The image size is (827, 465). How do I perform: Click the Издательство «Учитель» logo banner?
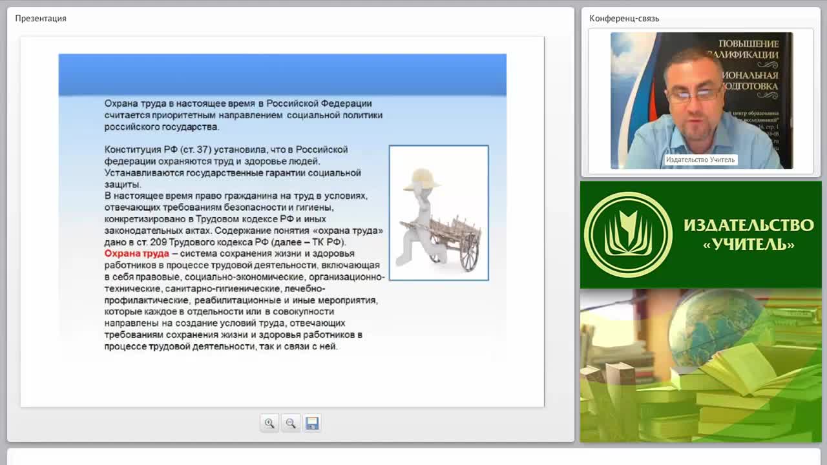[x=701, y=234]
